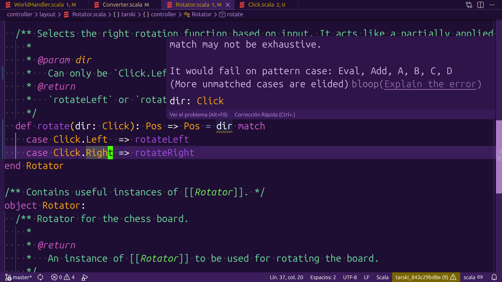Close the Rotator.scala tab
Image resolution: width=502 pixels, height=282 pixels.
coord(228,5)
